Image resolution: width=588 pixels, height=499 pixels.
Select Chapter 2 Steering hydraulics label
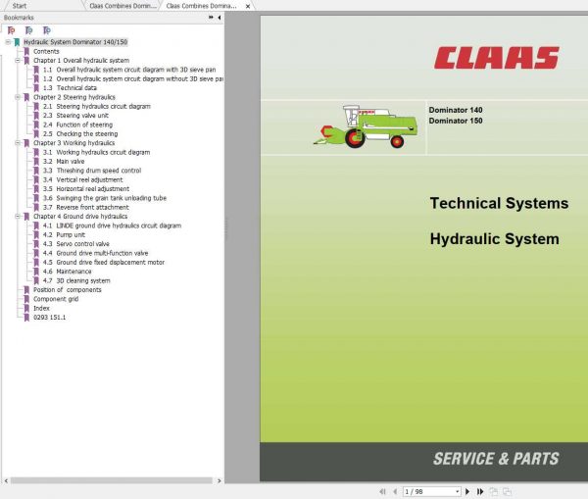[x=74, y=97]
